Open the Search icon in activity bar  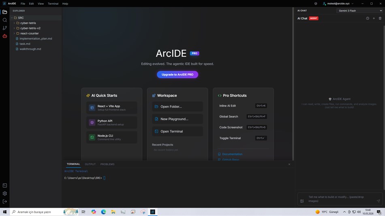5,20
